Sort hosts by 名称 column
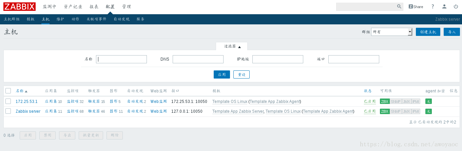The image size is (462, 151). click(x=21, y=91)
